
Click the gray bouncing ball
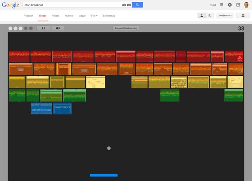109,148
